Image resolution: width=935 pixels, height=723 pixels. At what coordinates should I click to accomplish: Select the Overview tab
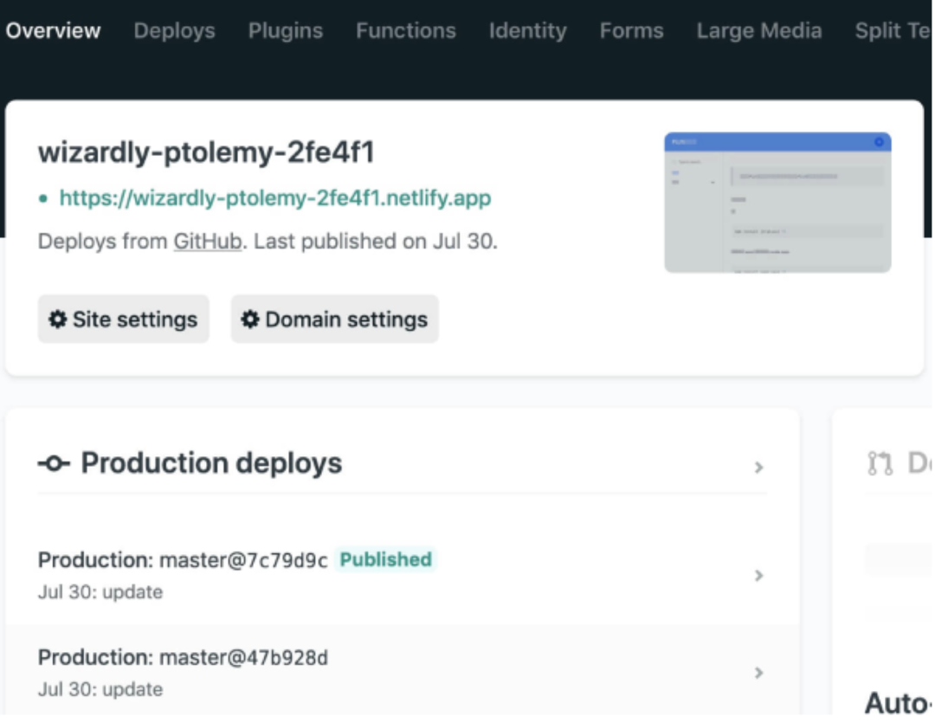pos(53,31)
